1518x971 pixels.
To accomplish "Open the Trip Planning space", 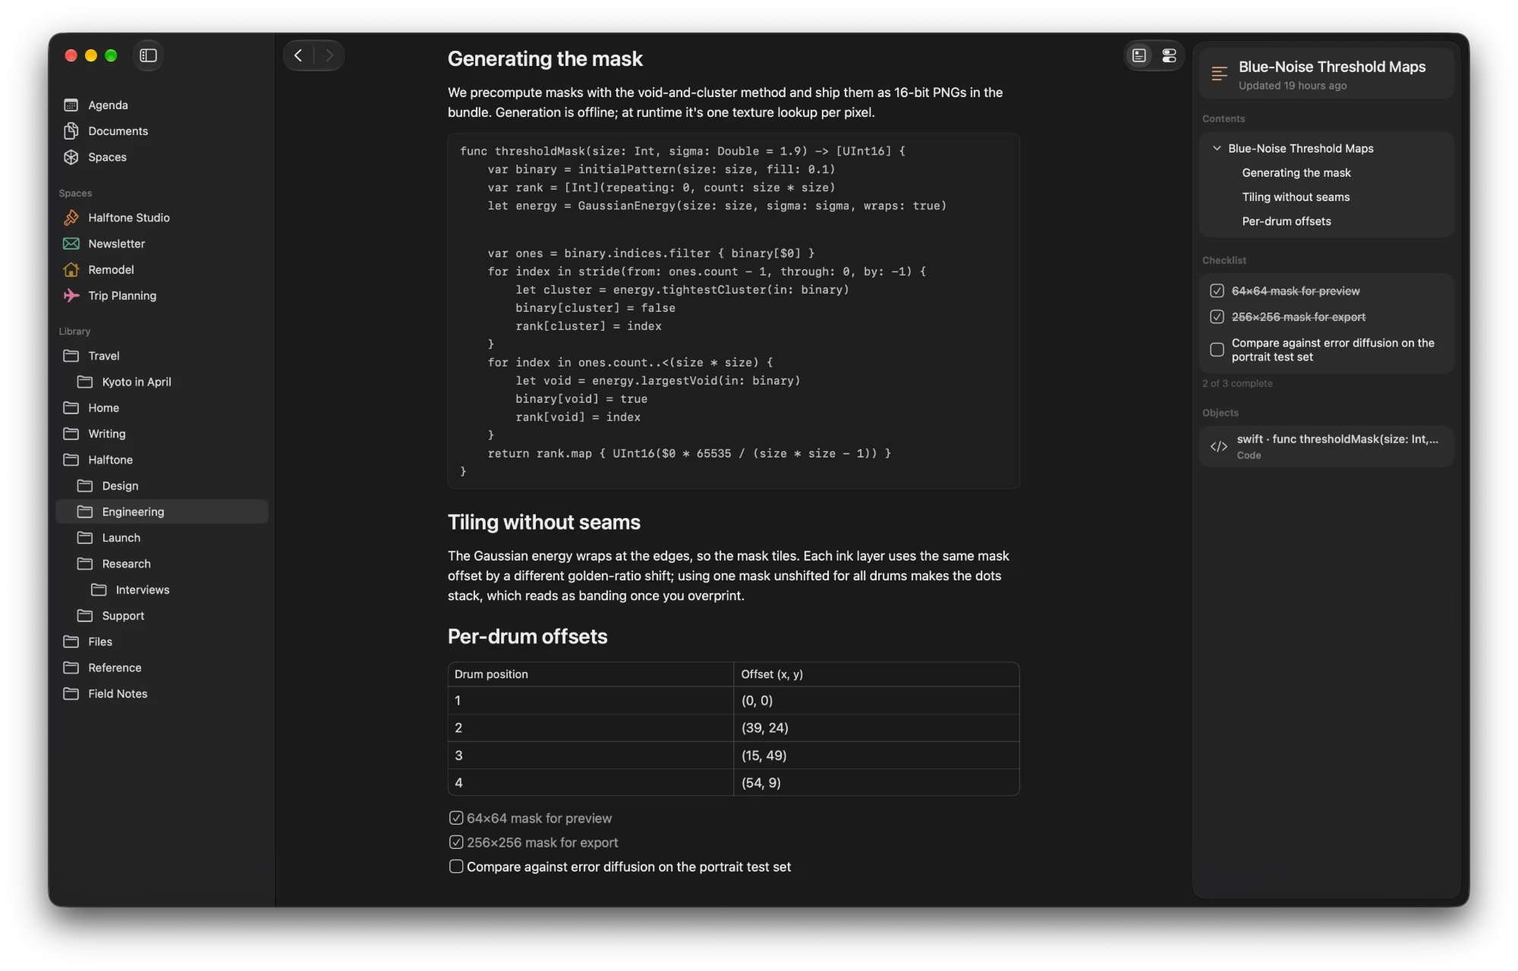I will pos(162,296).
